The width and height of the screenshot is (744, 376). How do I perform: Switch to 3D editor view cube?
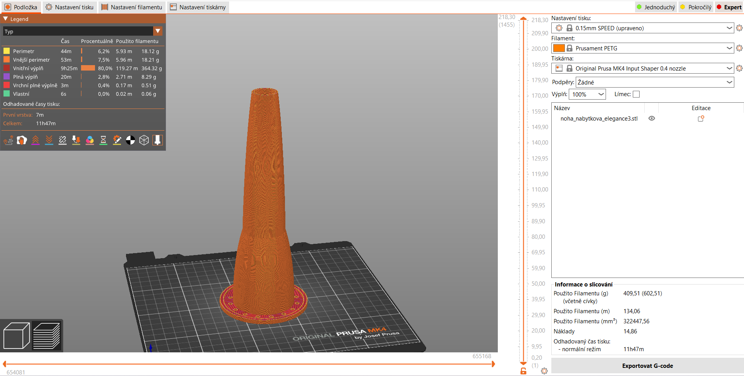[x=17, y=336]
